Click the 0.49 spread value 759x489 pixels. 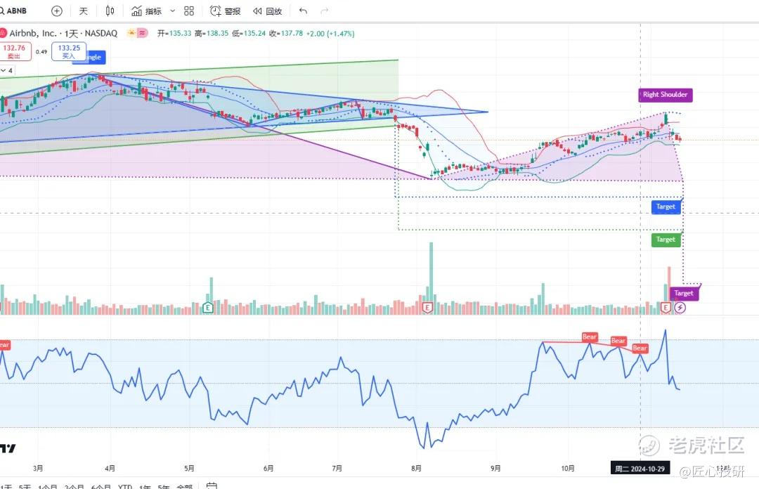[41, 52]
